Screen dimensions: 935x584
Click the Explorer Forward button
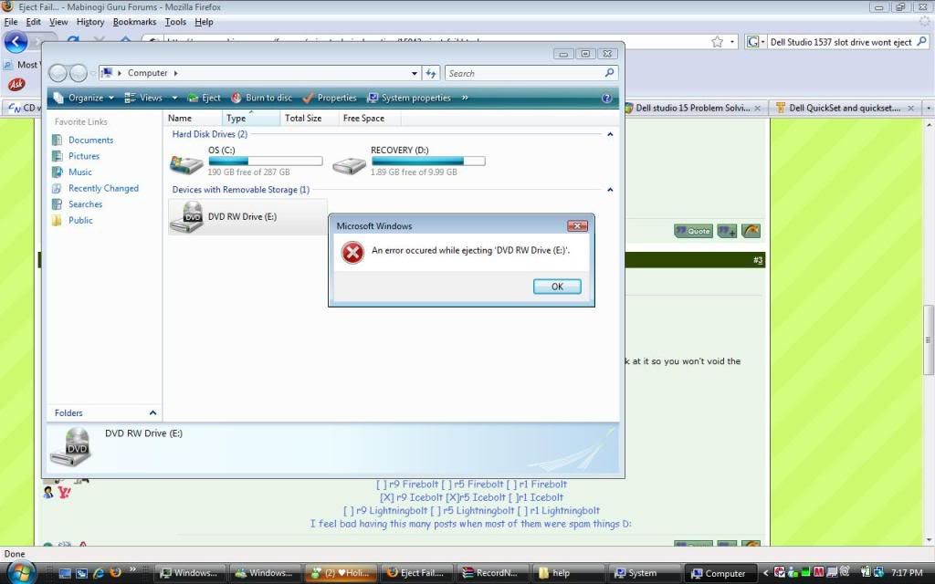(79, 73)
